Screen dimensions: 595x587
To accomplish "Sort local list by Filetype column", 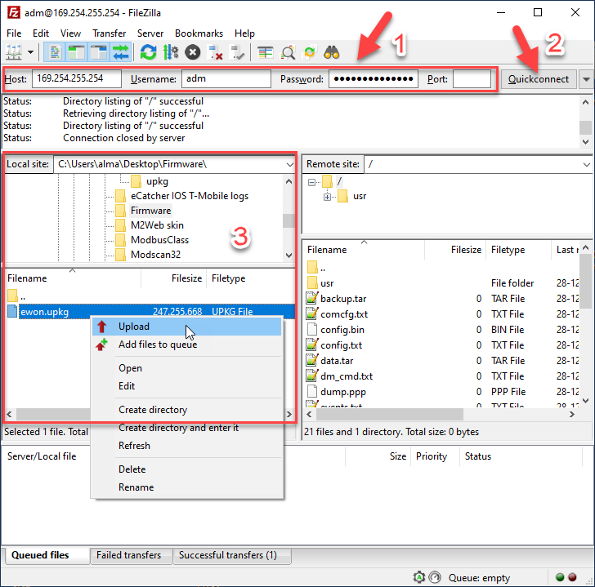I will coord(250,278).
